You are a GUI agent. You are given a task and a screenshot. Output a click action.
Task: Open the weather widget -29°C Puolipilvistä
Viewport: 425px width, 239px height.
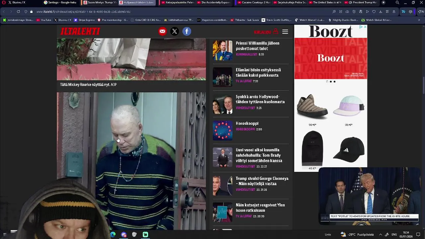pos(357,235)
